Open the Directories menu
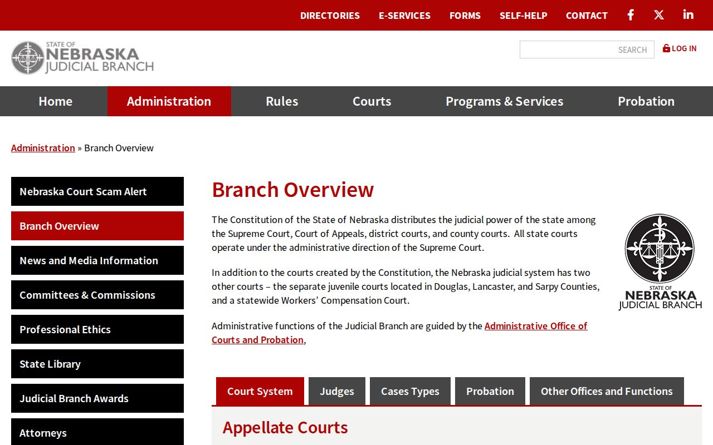The image size is (713, 445). (330, 16)
